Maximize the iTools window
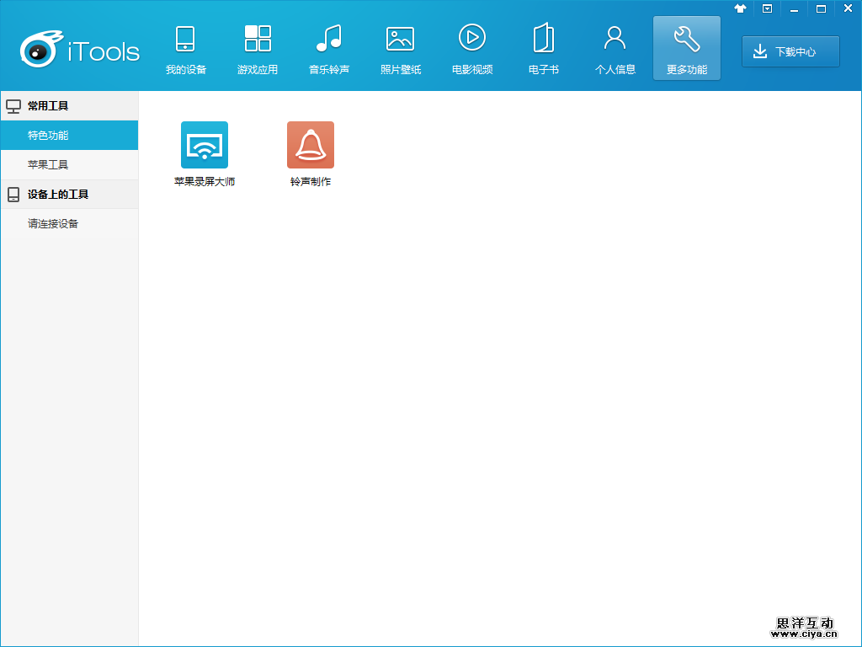Image resolution: width=862 pixels, height=647 pixels. pos(821,8)
